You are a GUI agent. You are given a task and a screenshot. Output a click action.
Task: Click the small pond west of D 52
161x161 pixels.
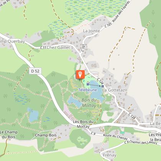click(x=33, y=115)
